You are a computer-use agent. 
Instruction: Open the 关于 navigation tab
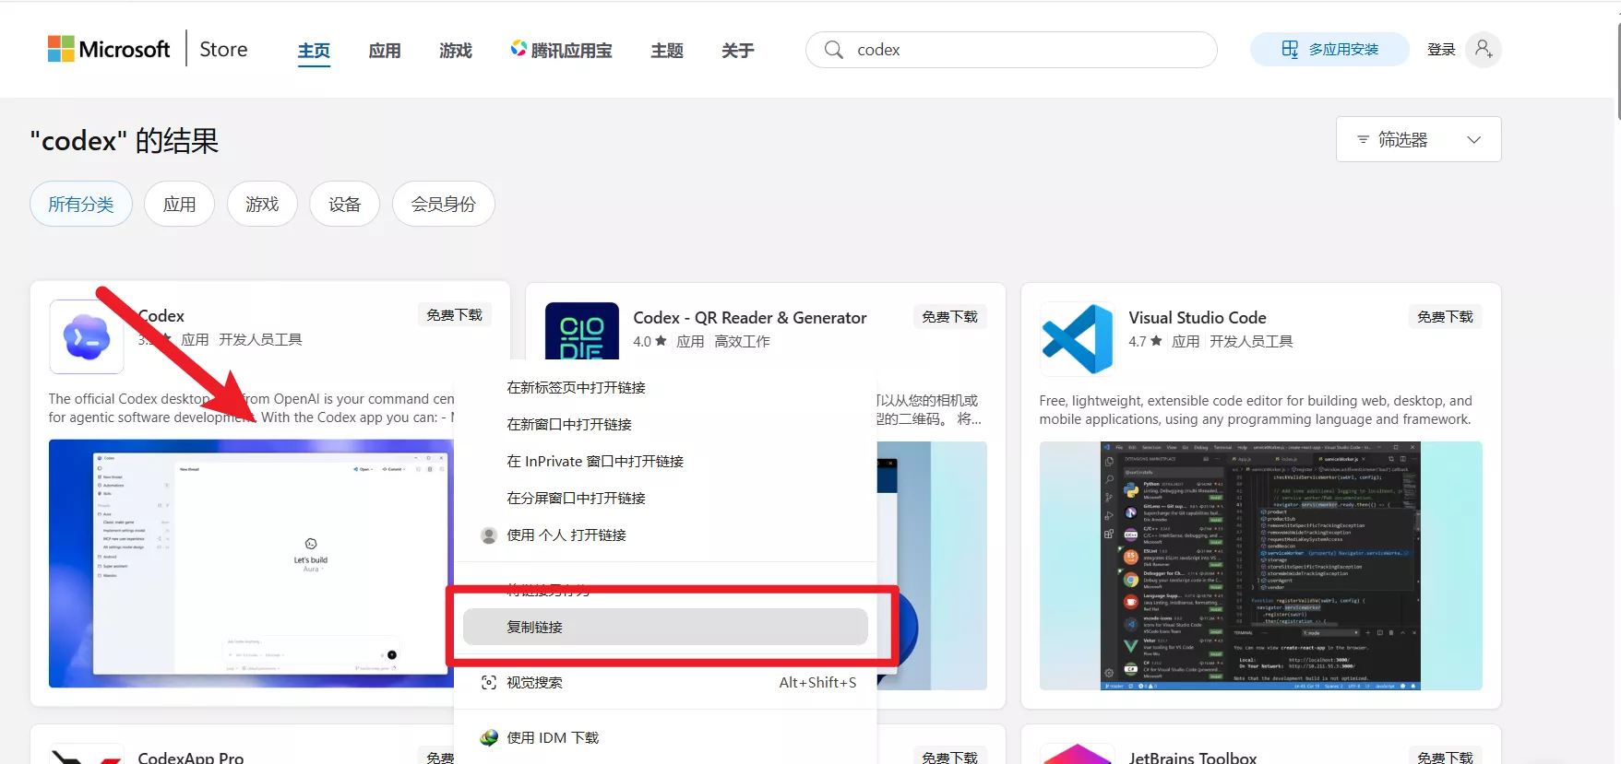coord(738,51)
